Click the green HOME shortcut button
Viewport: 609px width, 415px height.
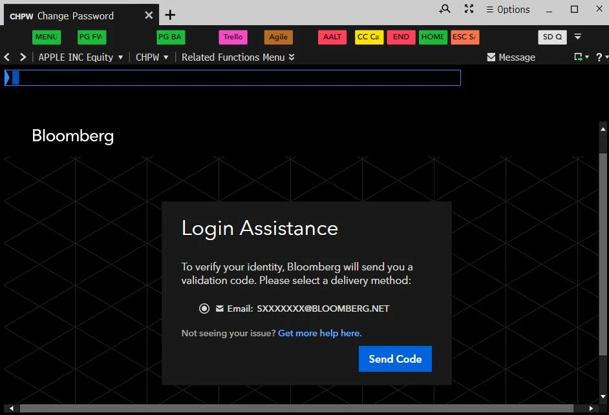(433, 37)
